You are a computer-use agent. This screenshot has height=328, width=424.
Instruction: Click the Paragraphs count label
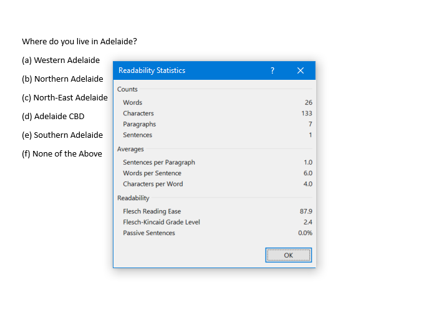(x=139, y=124)
